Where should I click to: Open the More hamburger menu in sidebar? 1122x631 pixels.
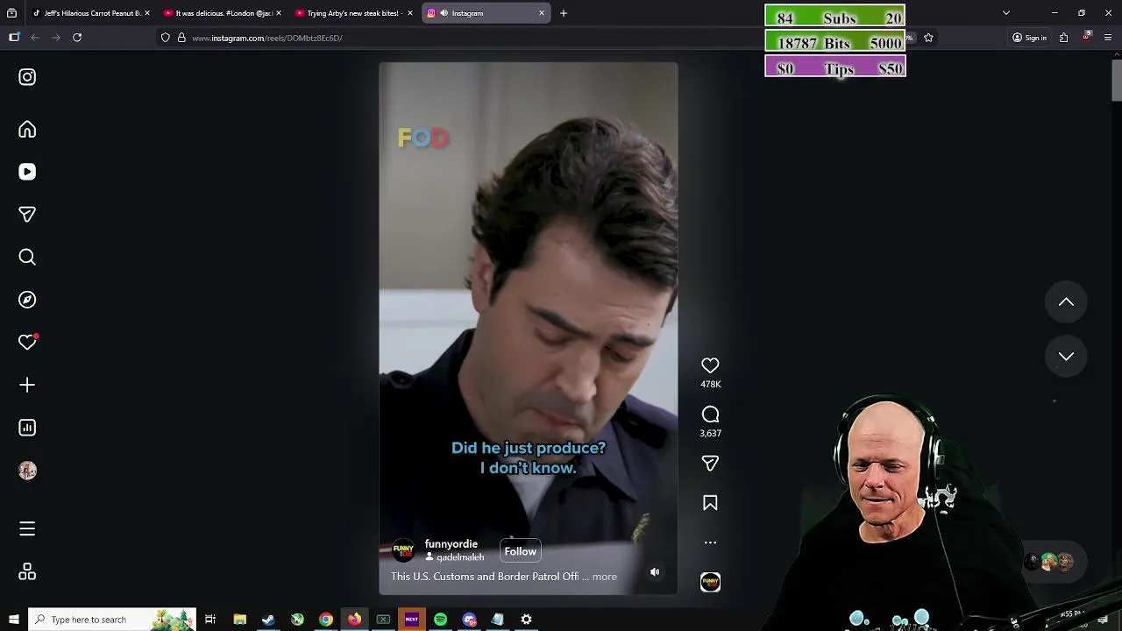tap(27, 528)
